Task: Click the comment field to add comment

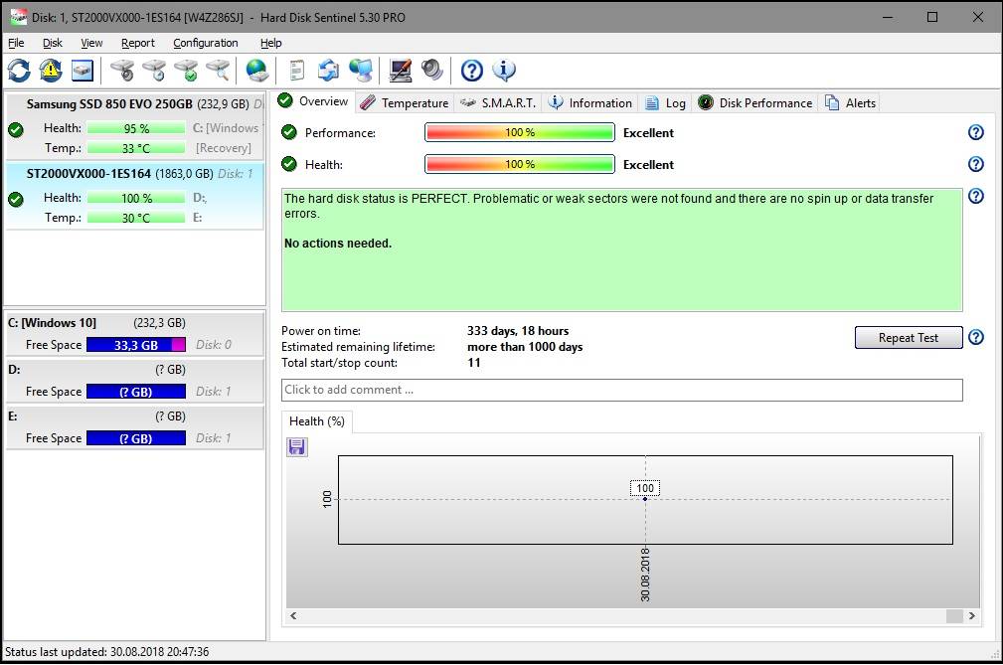Action: point(621,390)
